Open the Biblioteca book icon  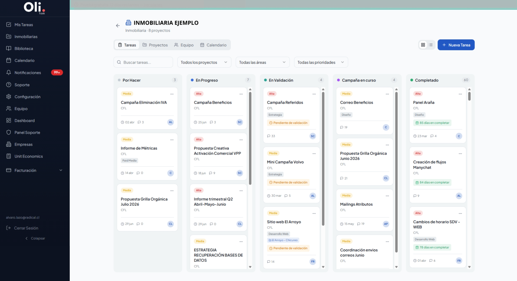click(x=9, y=48)
